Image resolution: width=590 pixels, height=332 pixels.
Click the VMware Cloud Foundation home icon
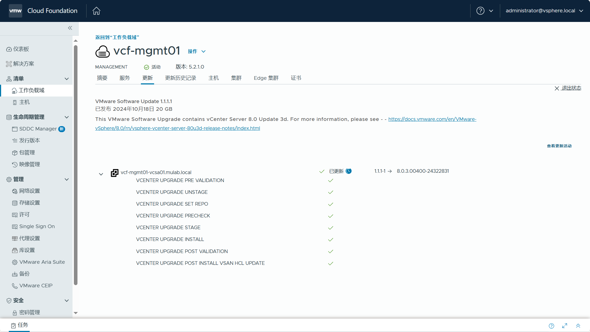pyautogui.click(x=96, y=11)
